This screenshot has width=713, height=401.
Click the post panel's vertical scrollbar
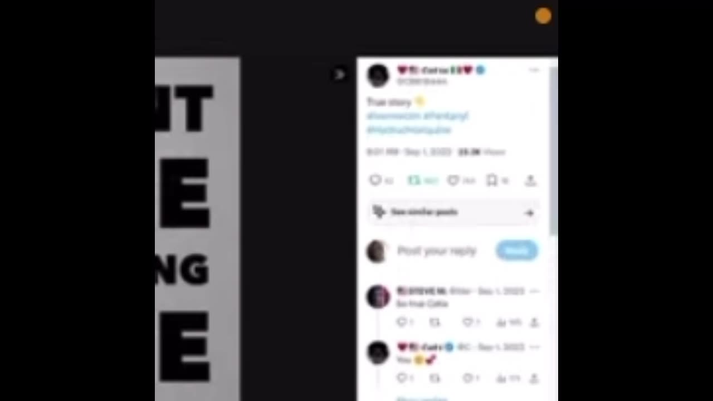(x=554, y=150)
